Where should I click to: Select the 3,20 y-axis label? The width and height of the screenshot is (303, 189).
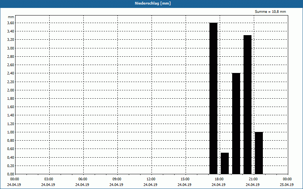click(11, 40)
